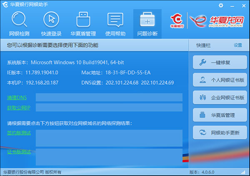The height and width of the screenshot is (176, 250).
Task: Select the 问题诊断 toolbox icon
Action: click(x=147, y=19)
